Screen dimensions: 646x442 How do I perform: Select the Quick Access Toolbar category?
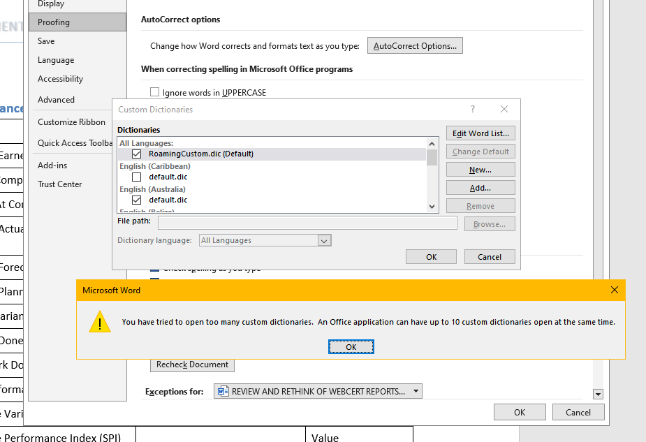pos(72,143)
